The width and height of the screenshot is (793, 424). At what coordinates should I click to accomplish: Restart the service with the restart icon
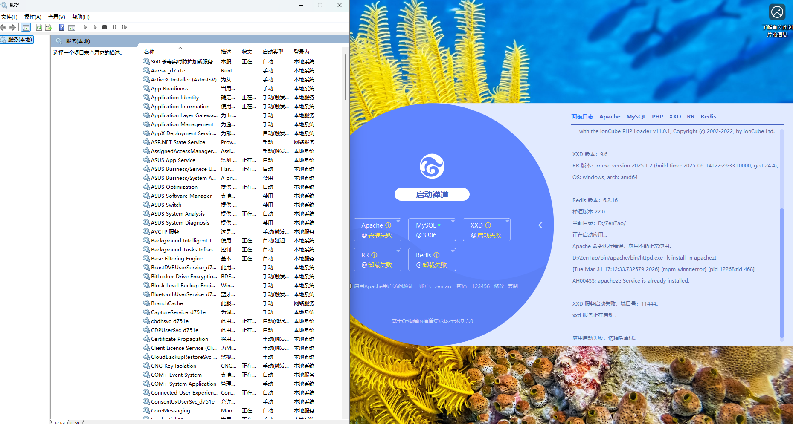coord(124,27)
